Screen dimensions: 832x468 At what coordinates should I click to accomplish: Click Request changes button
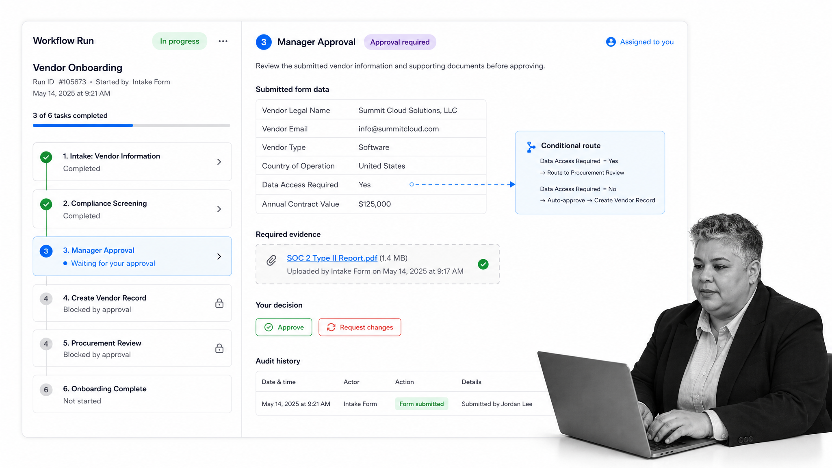click(360, 327)
